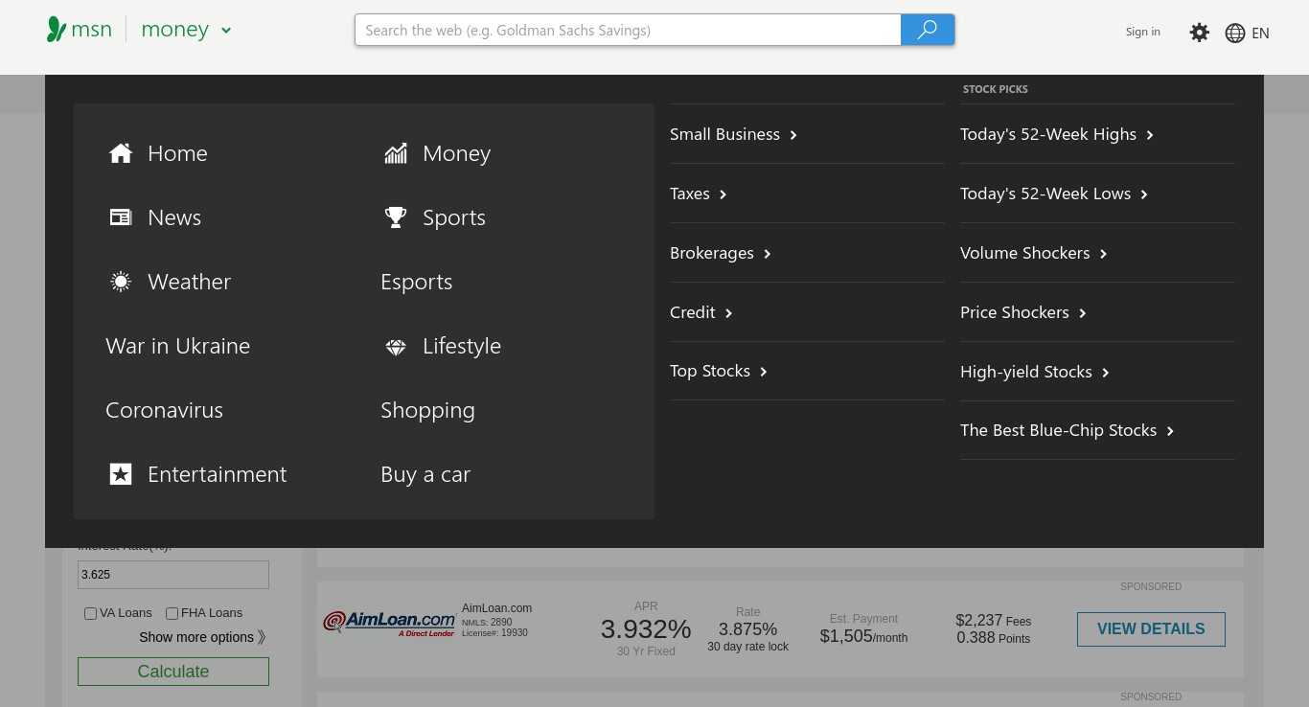This screenshot has width=1309, height=707.
Task: Click the $1,505/month payment estimate
Action: pyautogui.click(x=863, y=636)
